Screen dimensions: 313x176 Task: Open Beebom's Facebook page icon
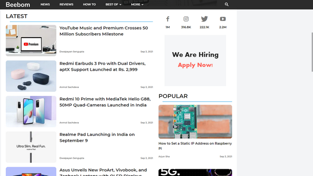pos(168,19)
